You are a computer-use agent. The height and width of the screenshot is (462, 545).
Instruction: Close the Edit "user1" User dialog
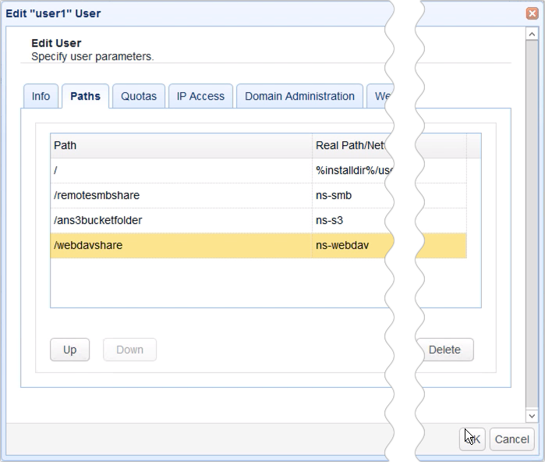[531, 13]
